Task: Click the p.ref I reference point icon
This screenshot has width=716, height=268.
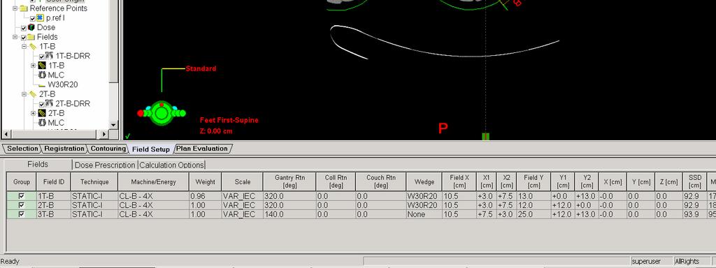Action: coord(40,17)
